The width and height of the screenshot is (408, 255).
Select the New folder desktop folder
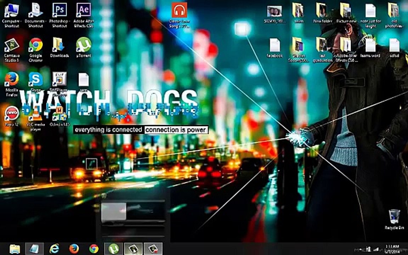[322, 13]
